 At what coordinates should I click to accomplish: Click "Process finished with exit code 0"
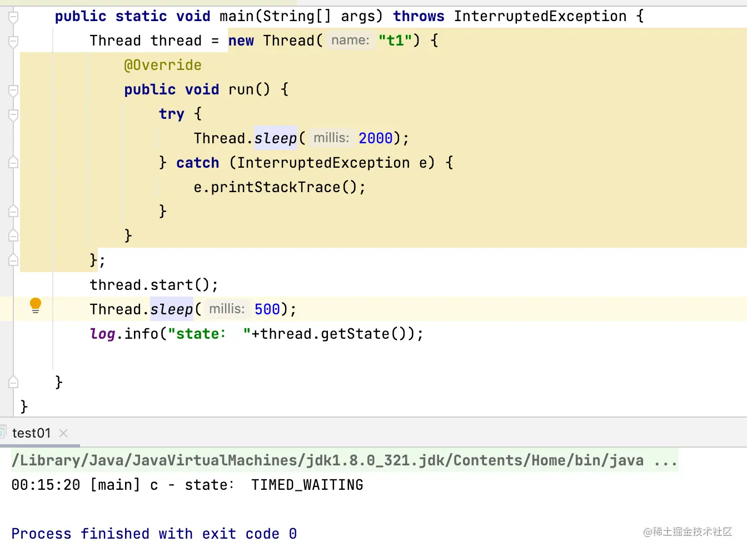154,534
